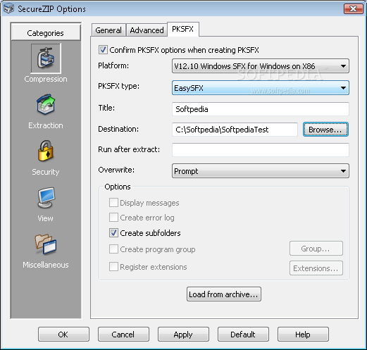Enable the Display messages checkbox
The height and width of the screenshot is (350, 367).
point(113,203)
